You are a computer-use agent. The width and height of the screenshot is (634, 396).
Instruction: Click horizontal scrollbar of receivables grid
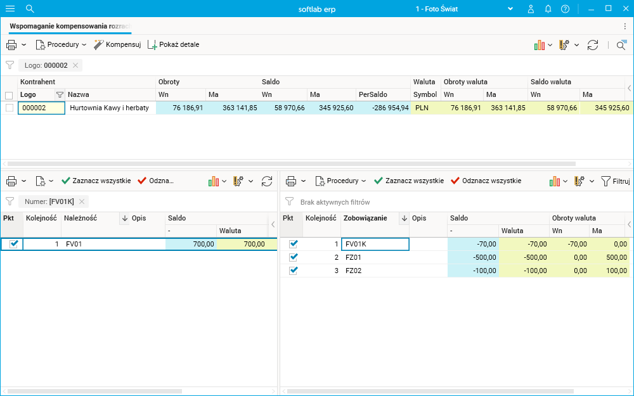pos(94,391)
